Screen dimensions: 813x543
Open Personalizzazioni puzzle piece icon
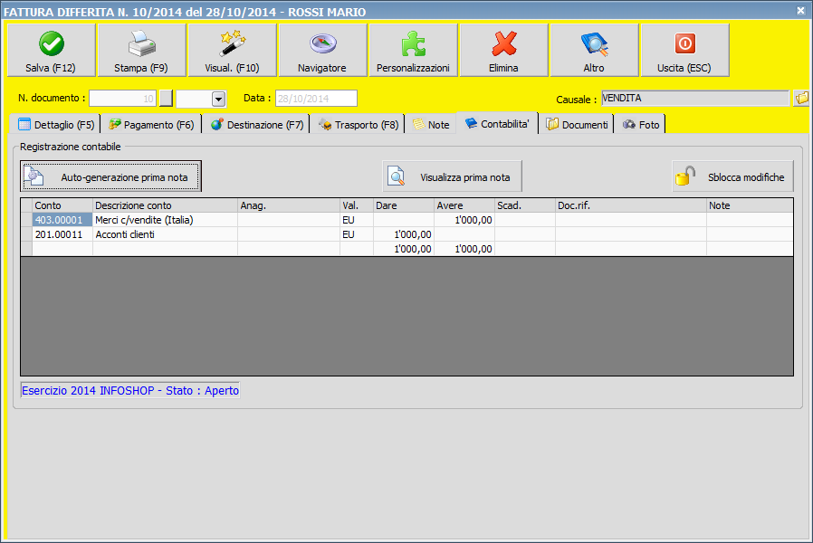click(x=413, y=44)
